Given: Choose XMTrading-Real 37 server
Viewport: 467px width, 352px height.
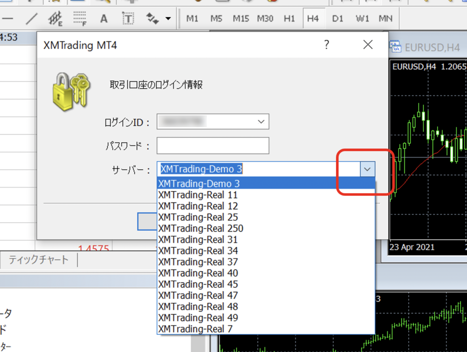Looking at the screenshot, I should (x=266, y=262).
